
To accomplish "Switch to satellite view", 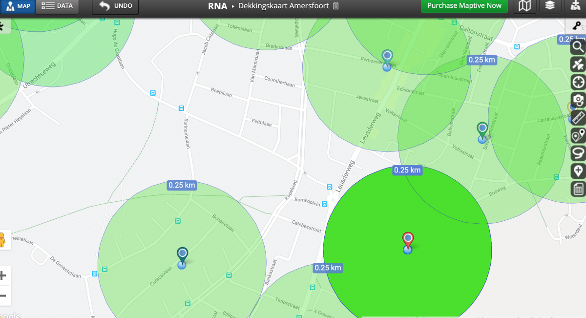I will [x=578, y=64].
